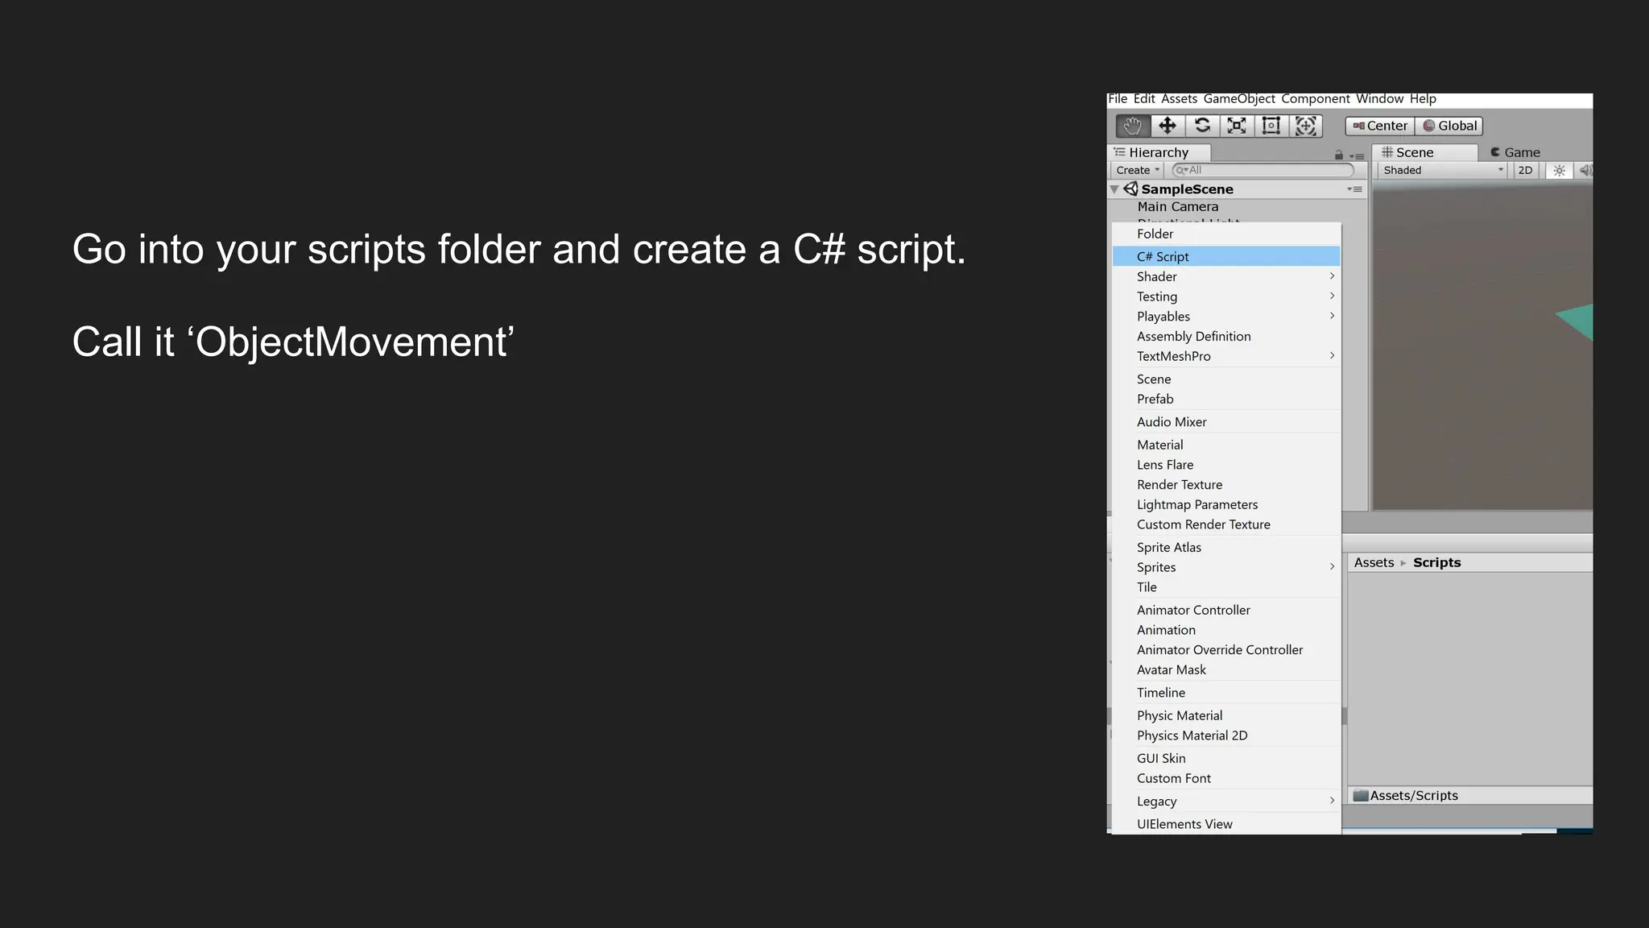
Task: Expand the Legacy submenu
Action: pyautogui.click(x=1226, y=802)
